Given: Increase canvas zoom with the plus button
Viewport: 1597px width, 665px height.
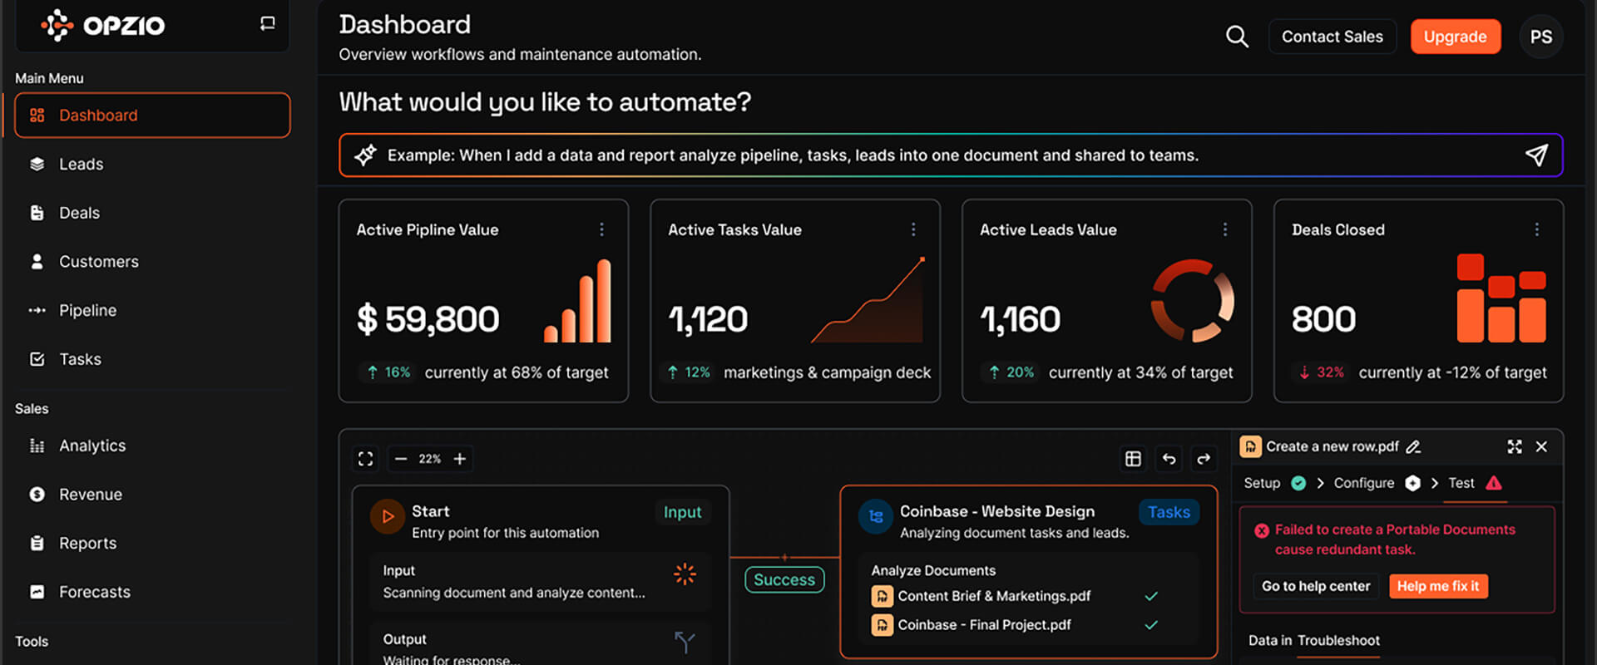Looking at the screenshot, I should pos(459,459).
